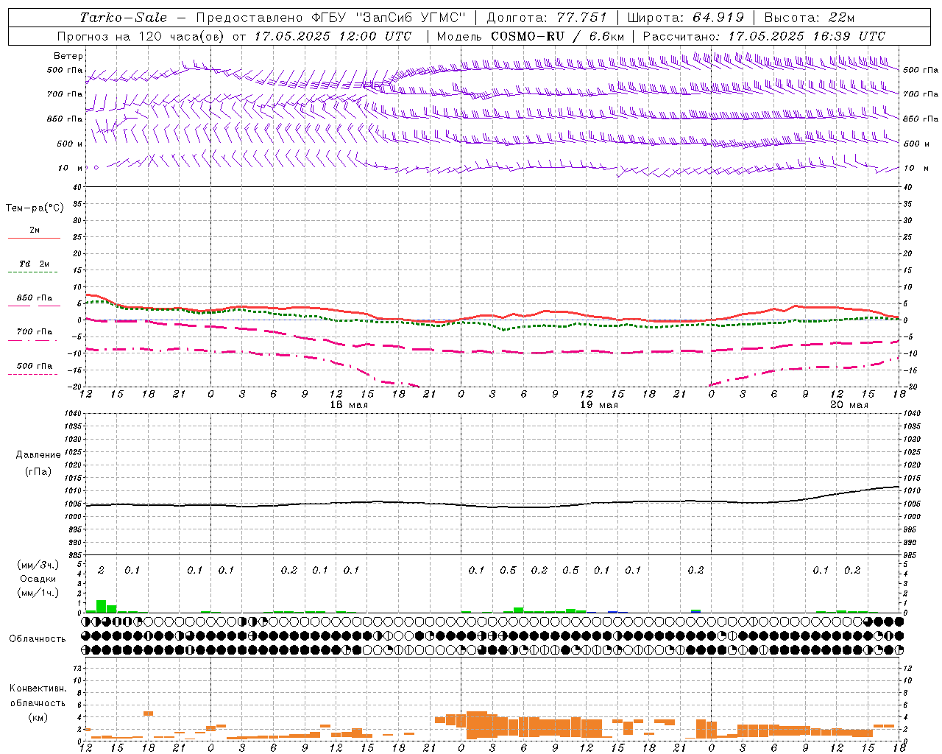Click the 'Модель COSMO-RU / 6.6км' text

click(x=531, y=36)
